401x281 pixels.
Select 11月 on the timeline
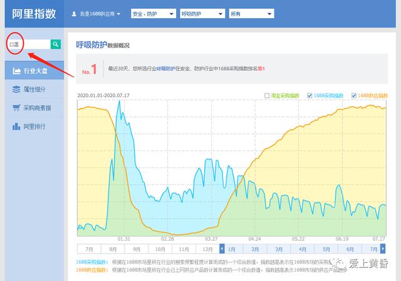[x=184, y=249]
